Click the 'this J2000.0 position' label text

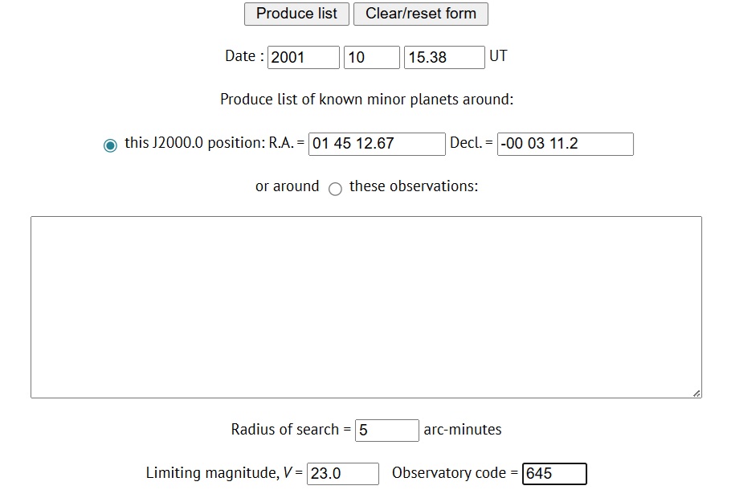tap(194, 144)
